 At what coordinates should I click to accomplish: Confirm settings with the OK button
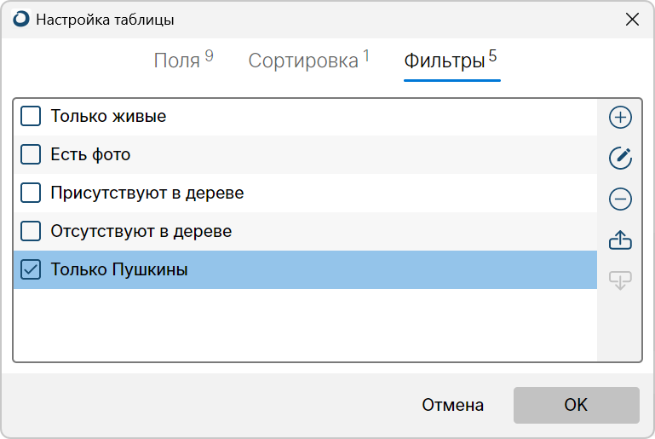tap(576, 405)
